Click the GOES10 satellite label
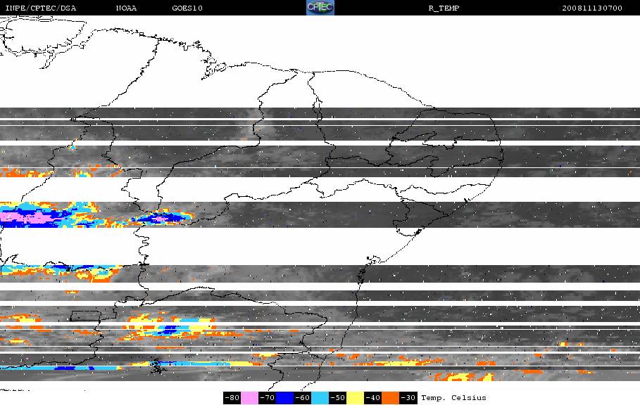This screenshot has width=640, height=405. (x=187, y=8)
